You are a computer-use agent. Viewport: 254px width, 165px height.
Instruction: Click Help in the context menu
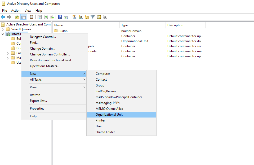(x=54, y=116)
